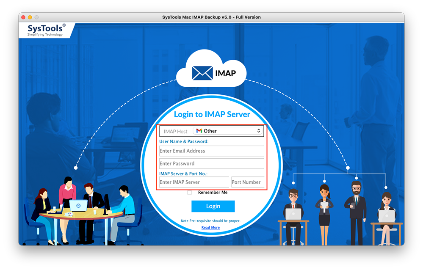Screen dimensions: 423x270
Task: Click the 'User Name & Password:' label
Action: pyautogui.click(x=184, y=141)
